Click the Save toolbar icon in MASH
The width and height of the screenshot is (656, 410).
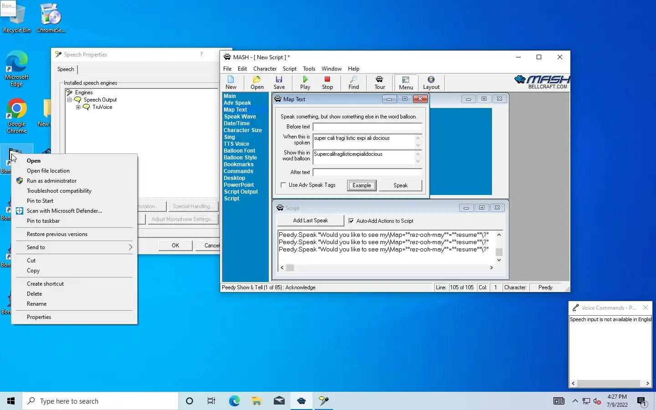coord(279,82)
